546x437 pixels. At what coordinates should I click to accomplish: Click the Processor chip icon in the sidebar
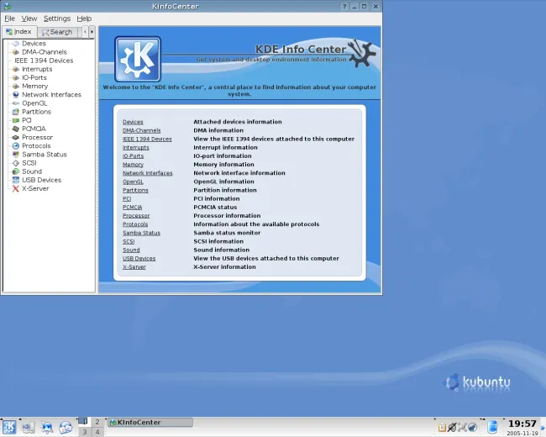pyautogui.click(x=16, y=137)
